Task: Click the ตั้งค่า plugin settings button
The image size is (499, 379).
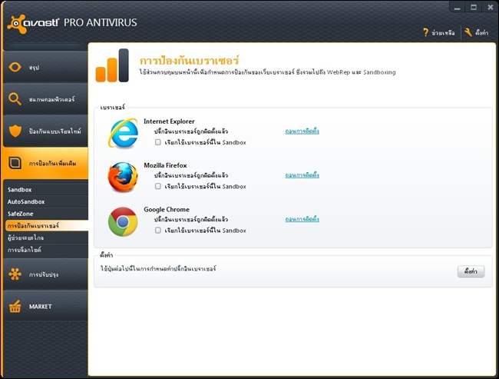Action: (471, 271)
